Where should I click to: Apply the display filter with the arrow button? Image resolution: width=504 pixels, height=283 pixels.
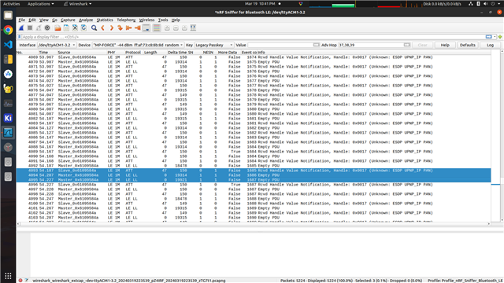488,37
